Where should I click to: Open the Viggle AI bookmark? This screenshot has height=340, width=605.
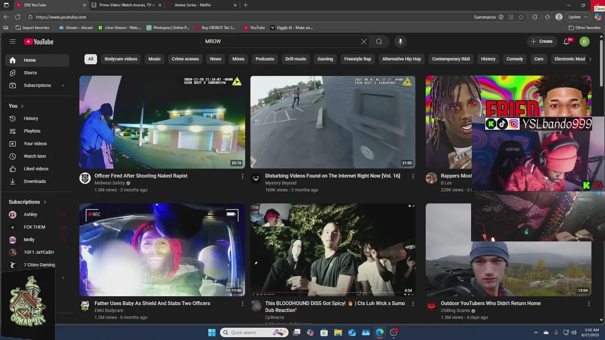point(292,27)
